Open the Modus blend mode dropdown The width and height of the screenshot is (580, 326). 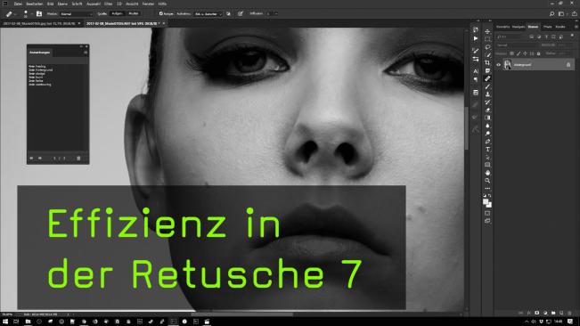[x=77, y=13]
